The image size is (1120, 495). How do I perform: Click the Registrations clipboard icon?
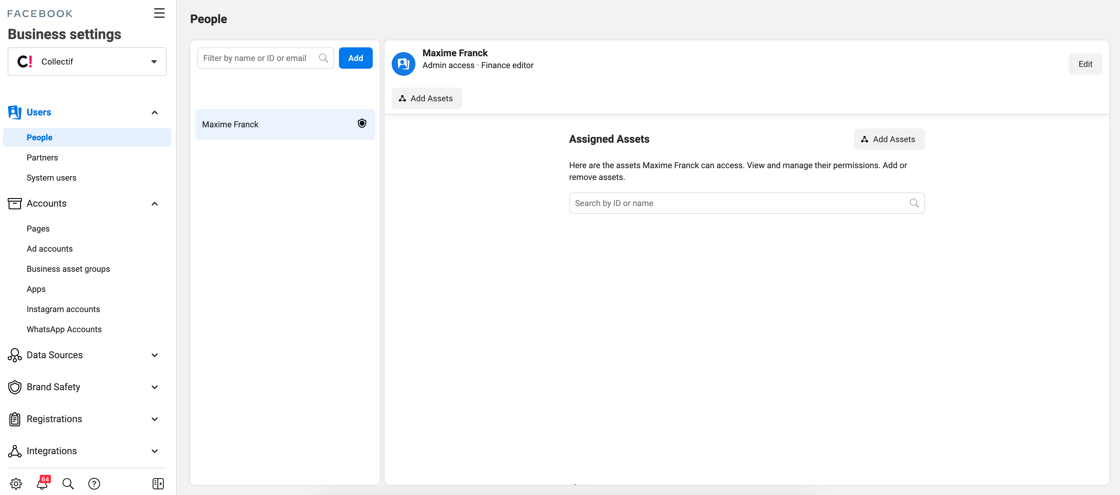(x=15, y=419)
